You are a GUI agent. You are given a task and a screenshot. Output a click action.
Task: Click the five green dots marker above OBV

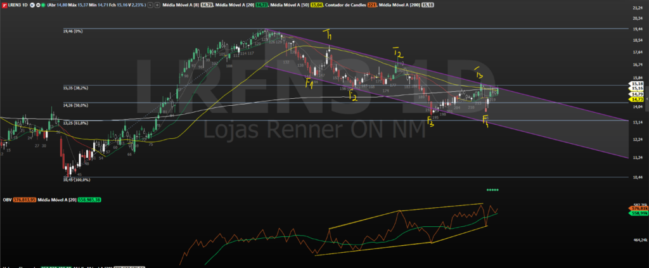(493, 190)
